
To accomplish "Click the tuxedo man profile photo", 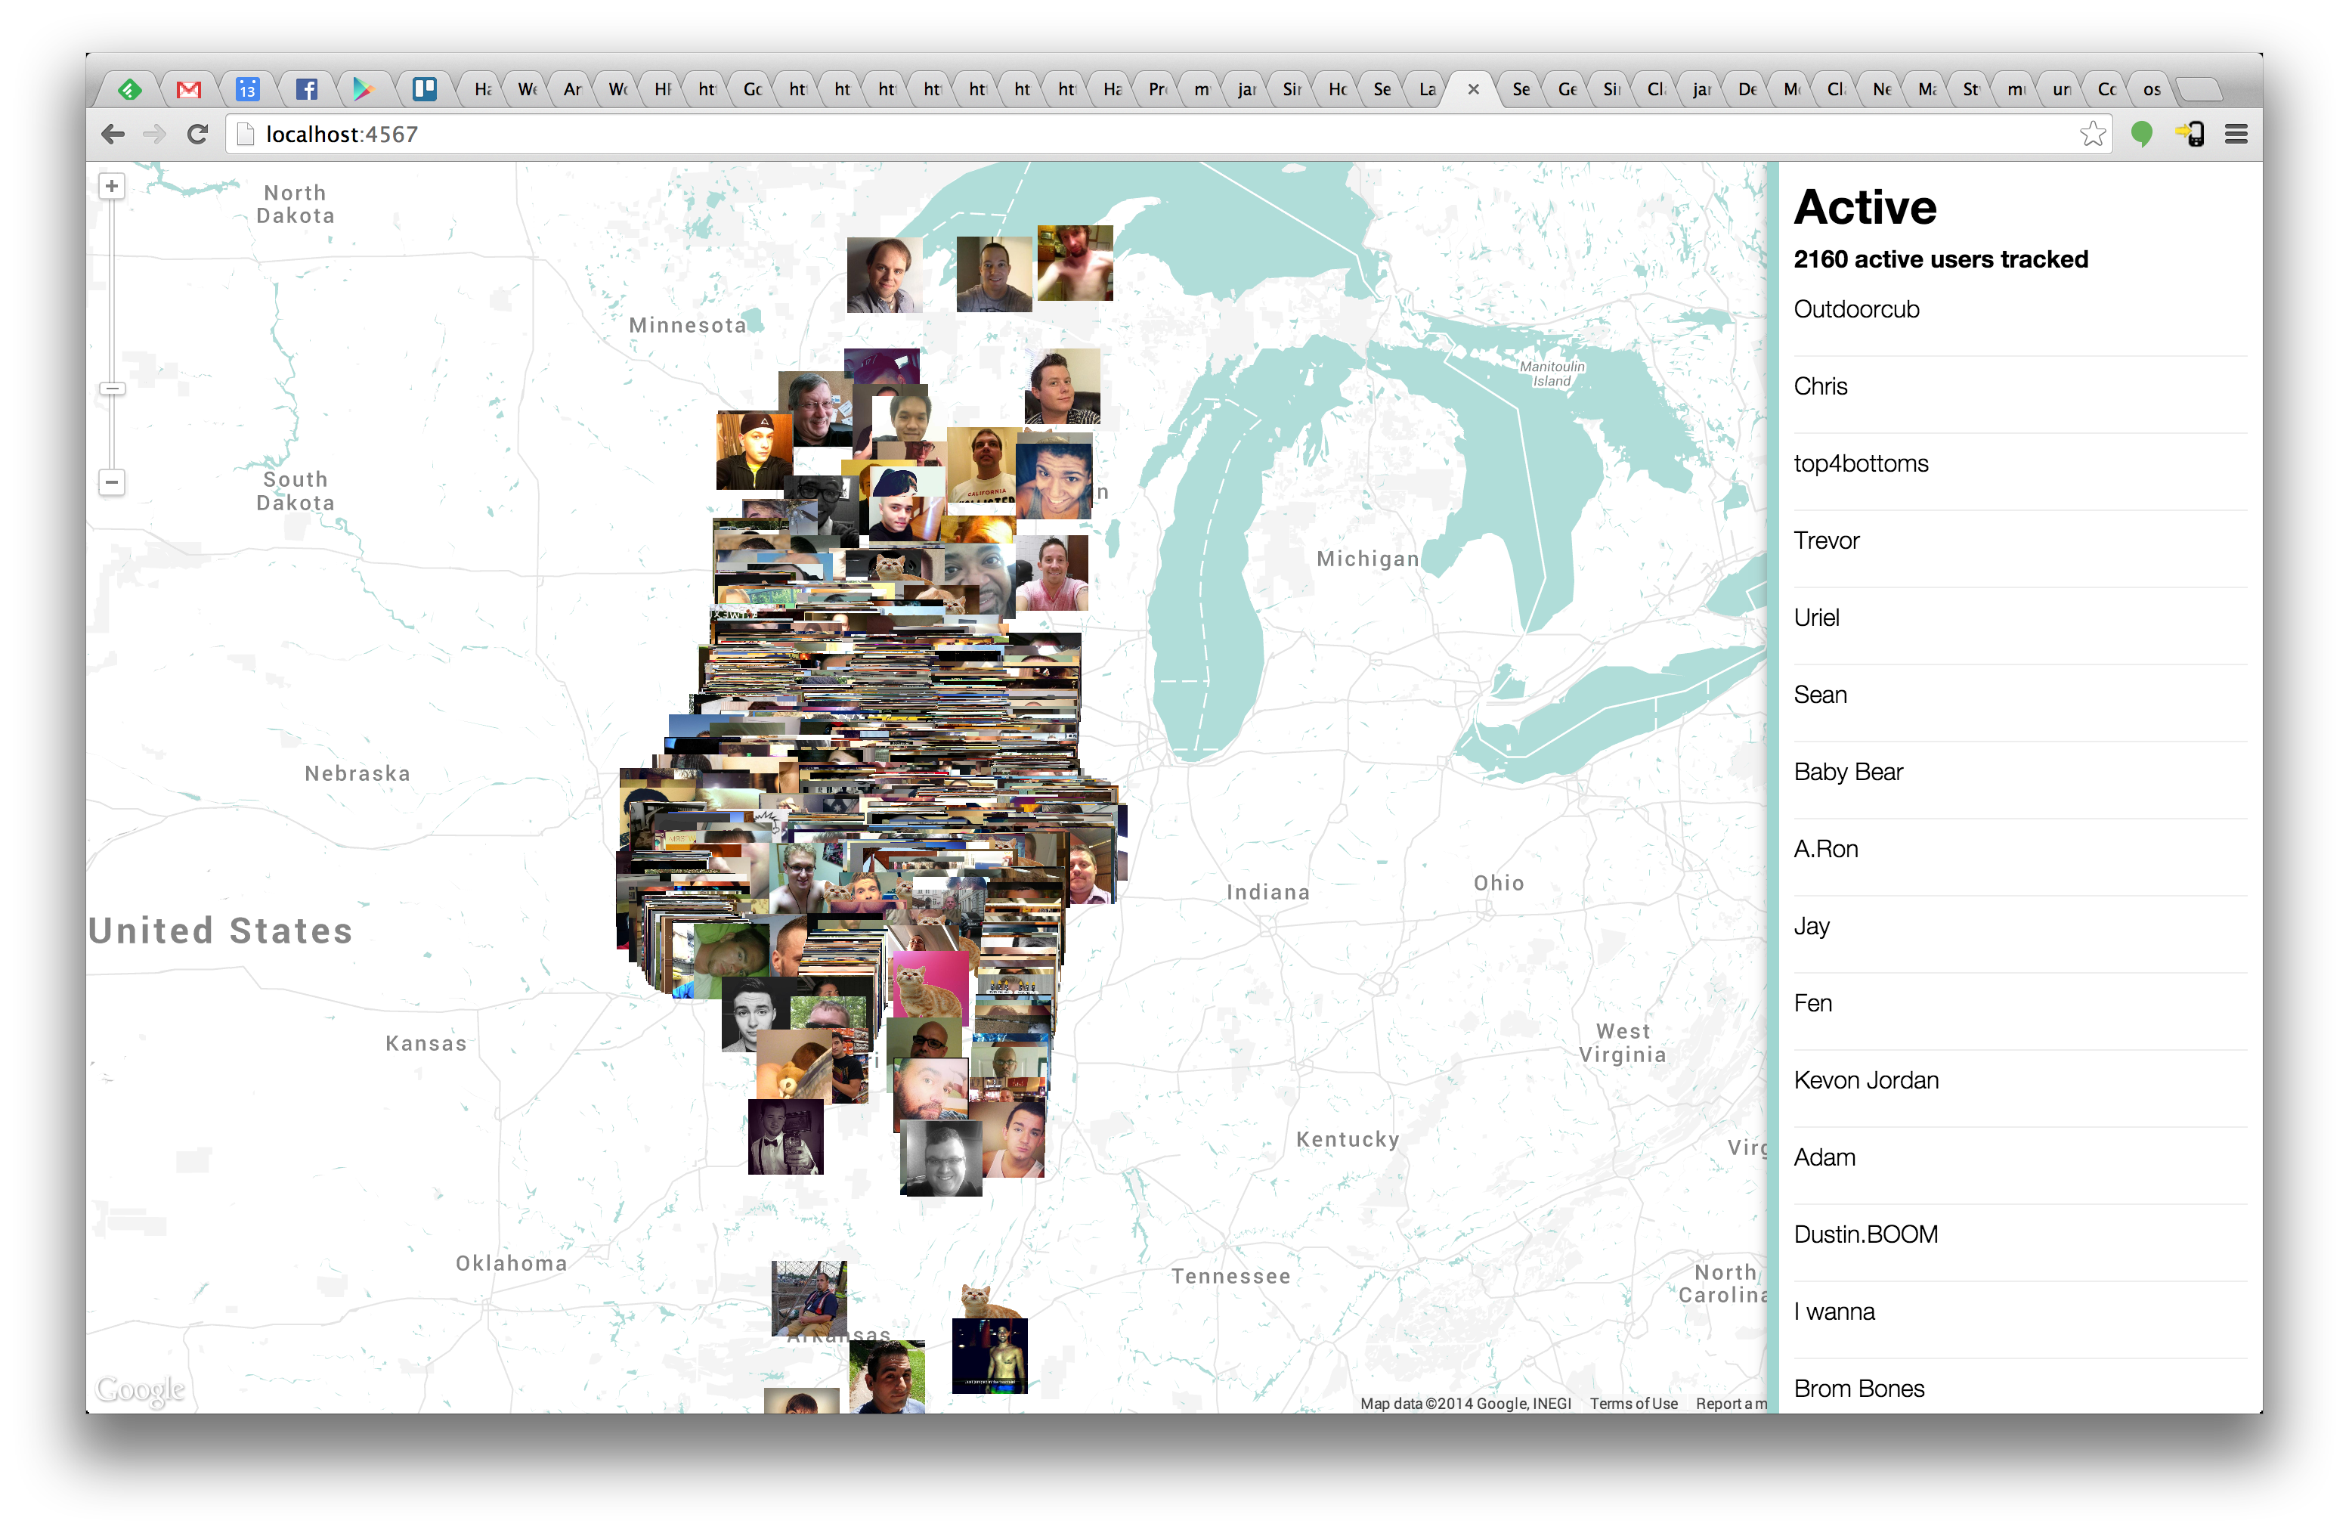I will [x=785, y=1136].
